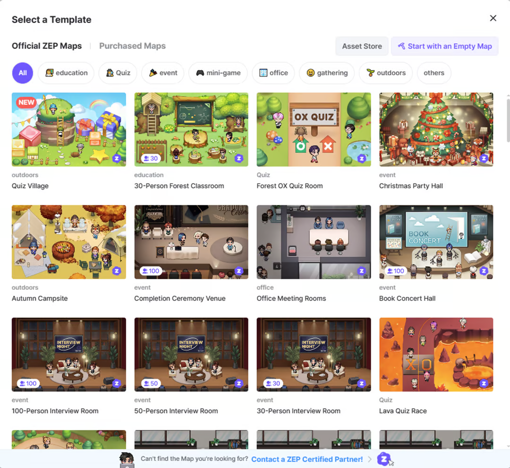Image resolution: width=510 pixels, height=468 pixels.
Task: Open the Christmas Party Hall thumbnail
Action: (436, 129)
